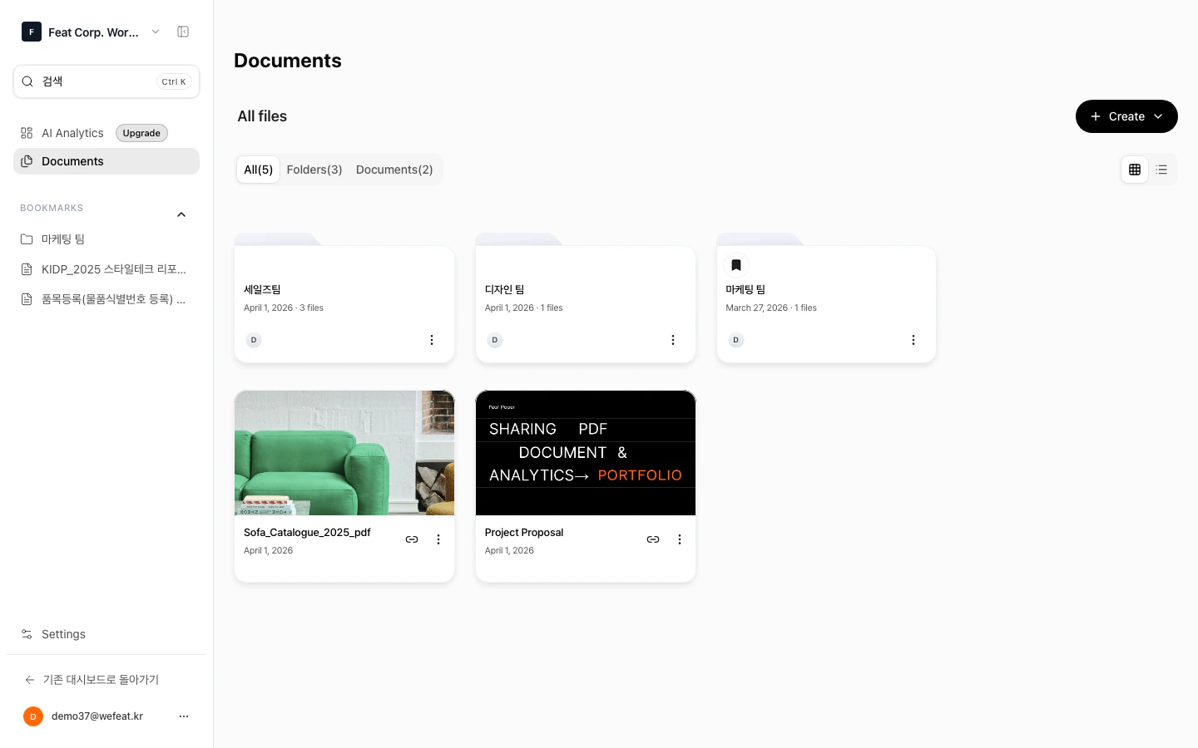The width and height of the screenshot is (1198, 748).
Task: Switch to the Folders(3) tab
Action: coord(314,170)
